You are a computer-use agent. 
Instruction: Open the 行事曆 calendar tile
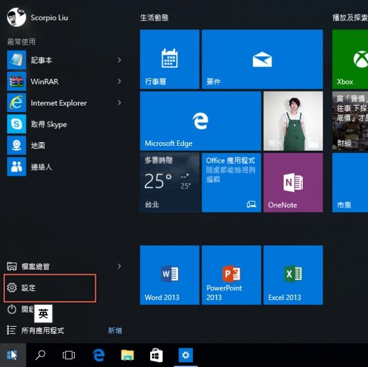click(170, 59)
